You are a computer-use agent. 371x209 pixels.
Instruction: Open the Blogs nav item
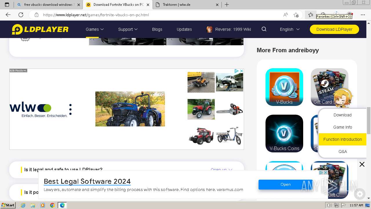click(x=157, y=29)
